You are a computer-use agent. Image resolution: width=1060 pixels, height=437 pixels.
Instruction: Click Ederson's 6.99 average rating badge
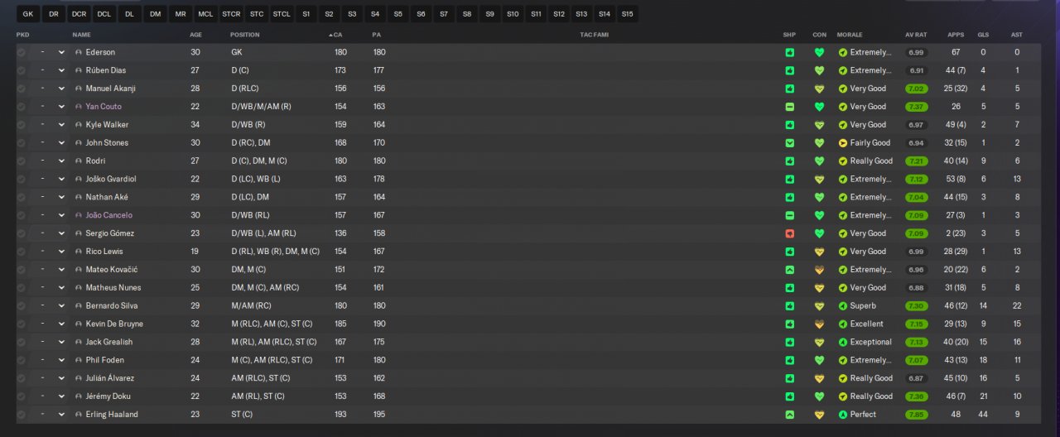pyautogui.click(x=916, y=52)
